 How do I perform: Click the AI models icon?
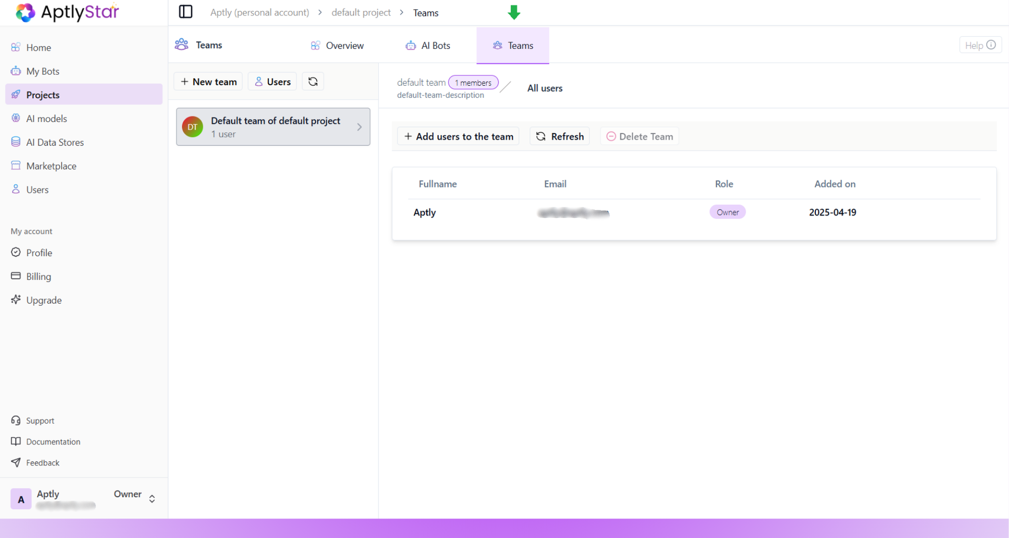tap(16, 118)
